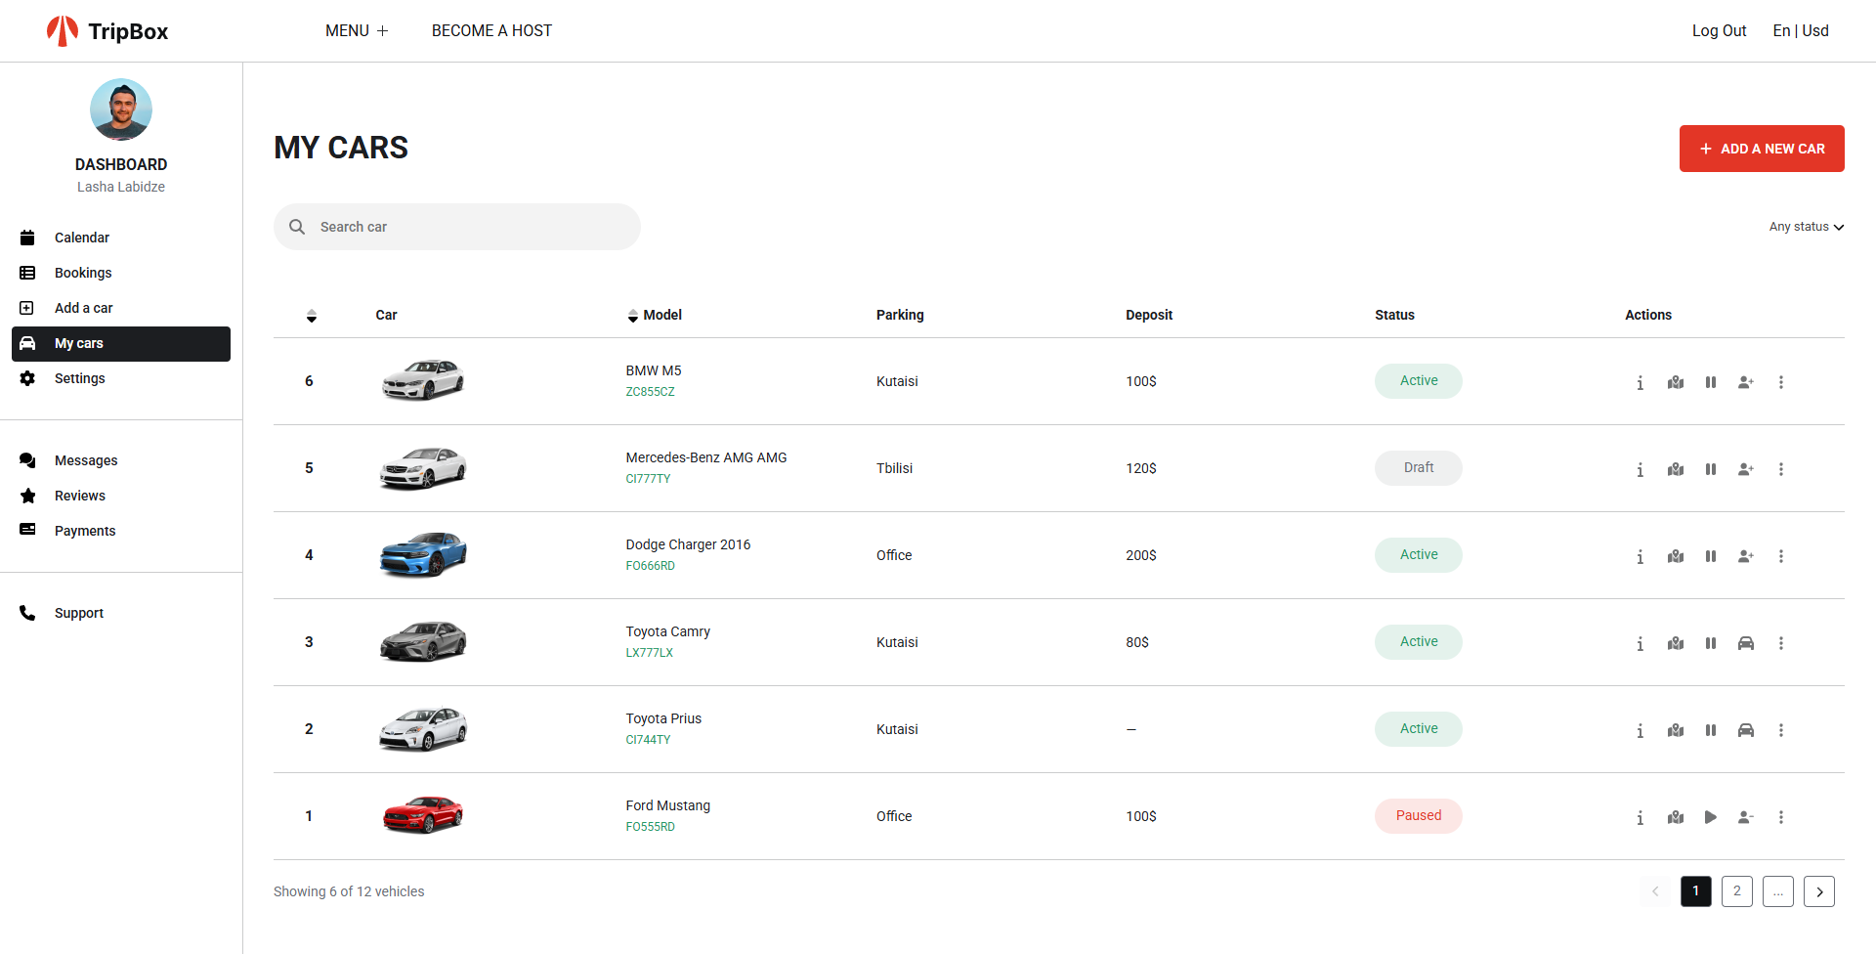Open map icon for Toyota Camry
Viewport: 1876px width, 954px height.
pos(1676,643)
